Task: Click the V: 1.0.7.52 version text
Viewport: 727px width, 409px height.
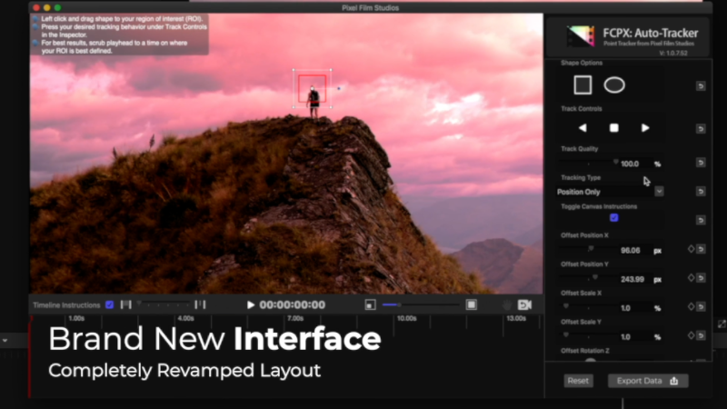Action: [x=673, y=54]
